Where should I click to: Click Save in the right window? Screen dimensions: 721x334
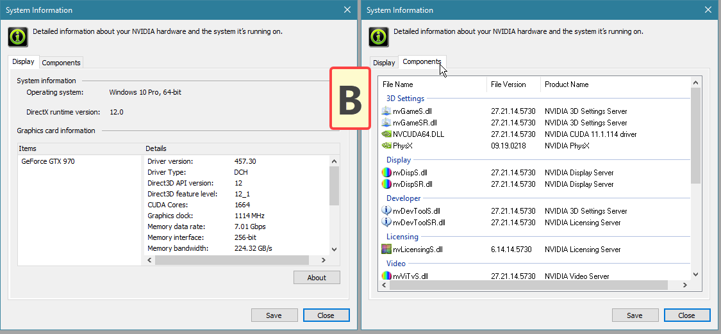click(x=634, y=315)
